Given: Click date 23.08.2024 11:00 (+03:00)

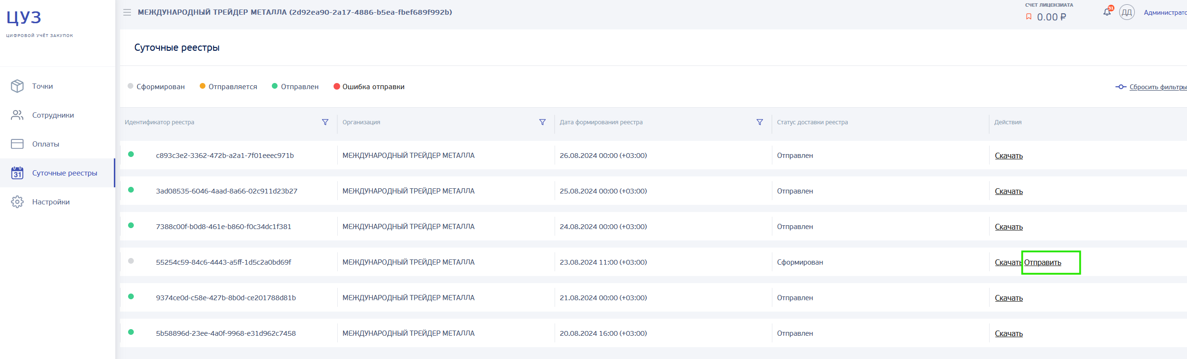Looking at the screenshot, I should 603,262.
